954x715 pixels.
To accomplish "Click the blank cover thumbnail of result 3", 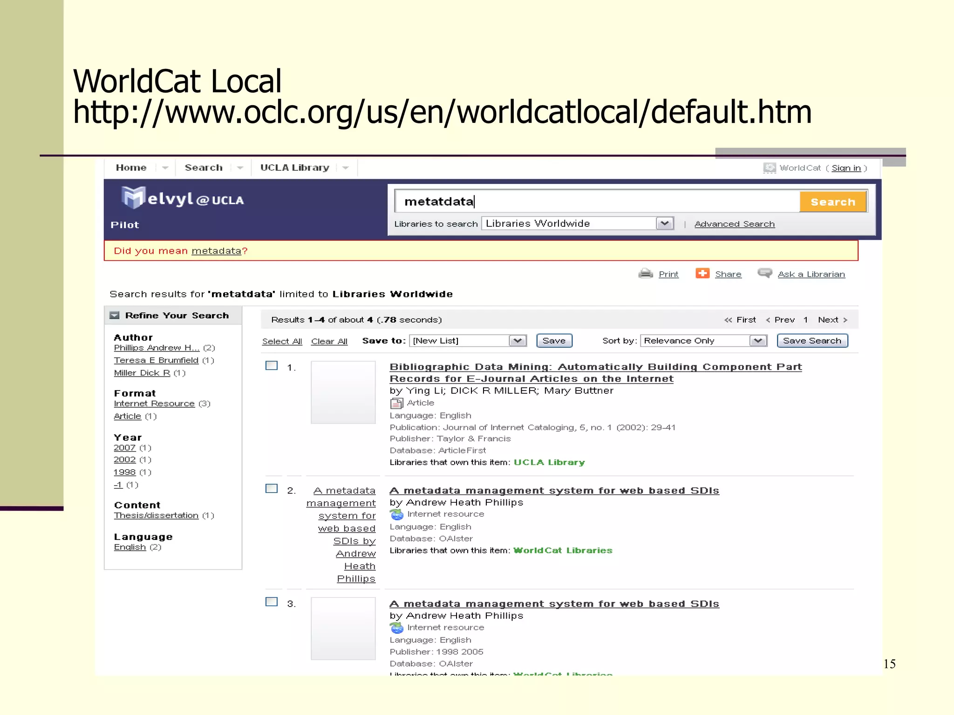I will tap(343, 628).
